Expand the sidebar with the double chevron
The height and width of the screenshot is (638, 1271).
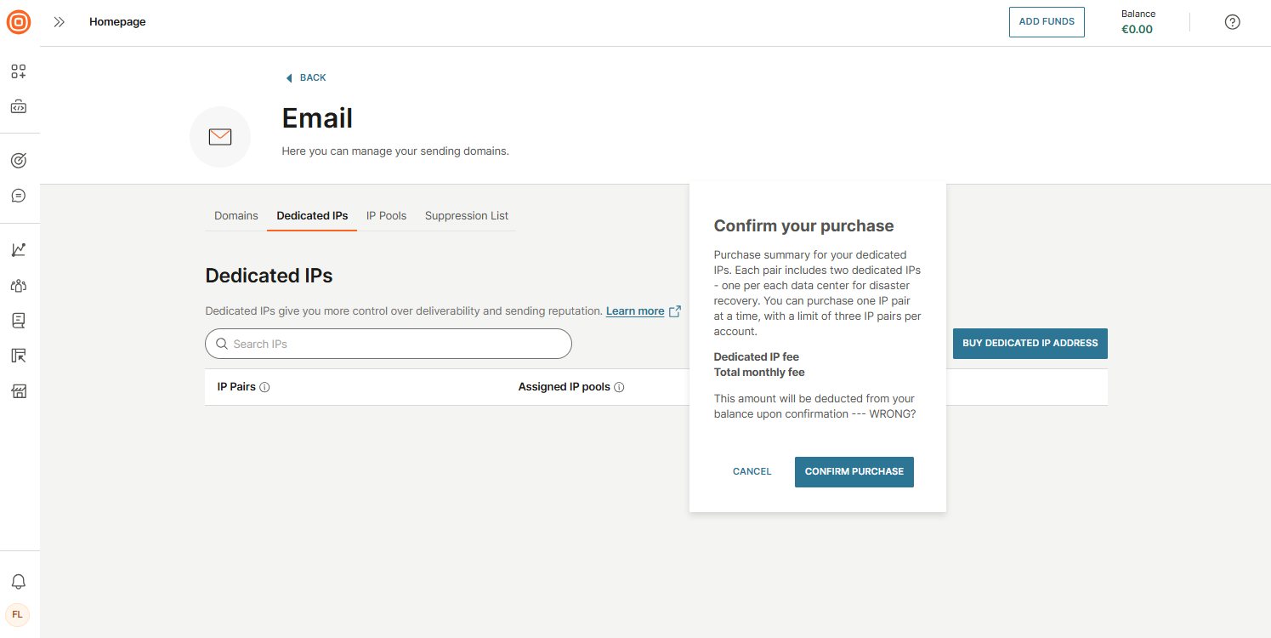tap(59, 22)
